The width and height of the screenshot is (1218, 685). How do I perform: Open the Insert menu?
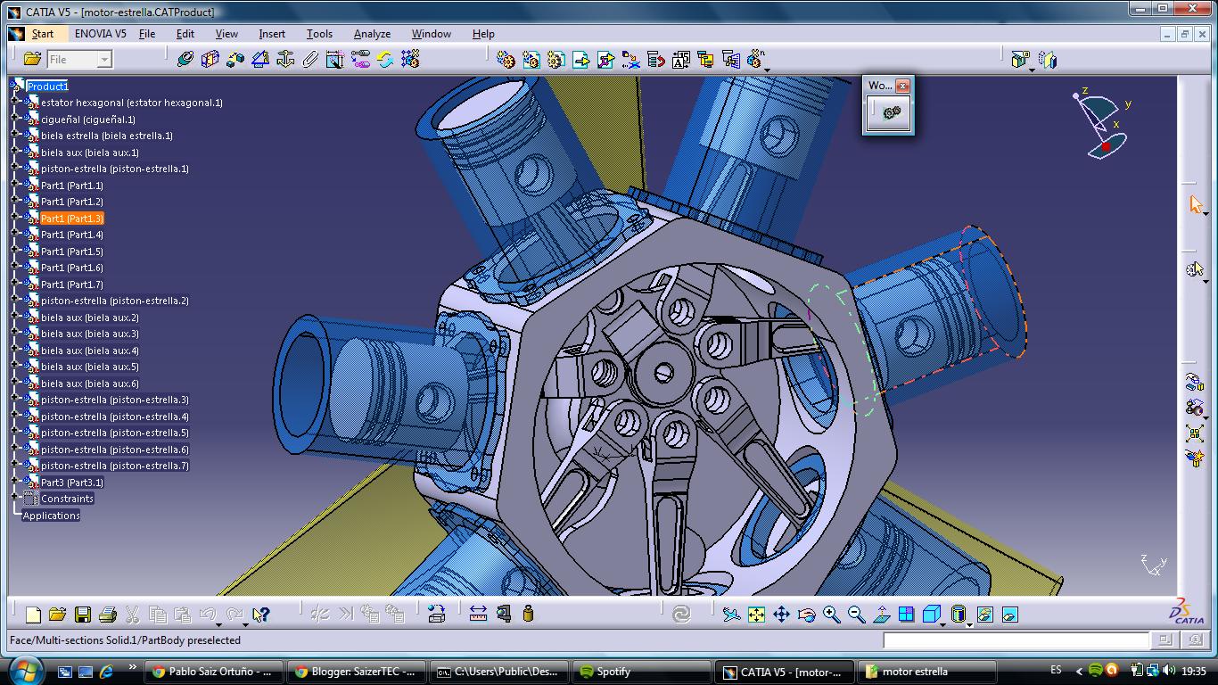[x=272, y=34]
